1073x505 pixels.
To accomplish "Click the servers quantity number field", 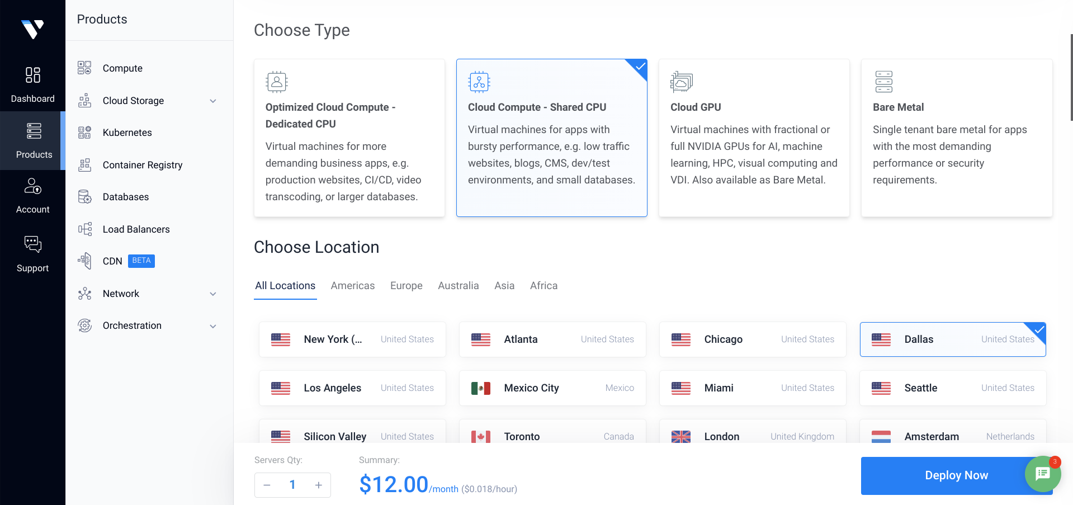I will [292, 485].
